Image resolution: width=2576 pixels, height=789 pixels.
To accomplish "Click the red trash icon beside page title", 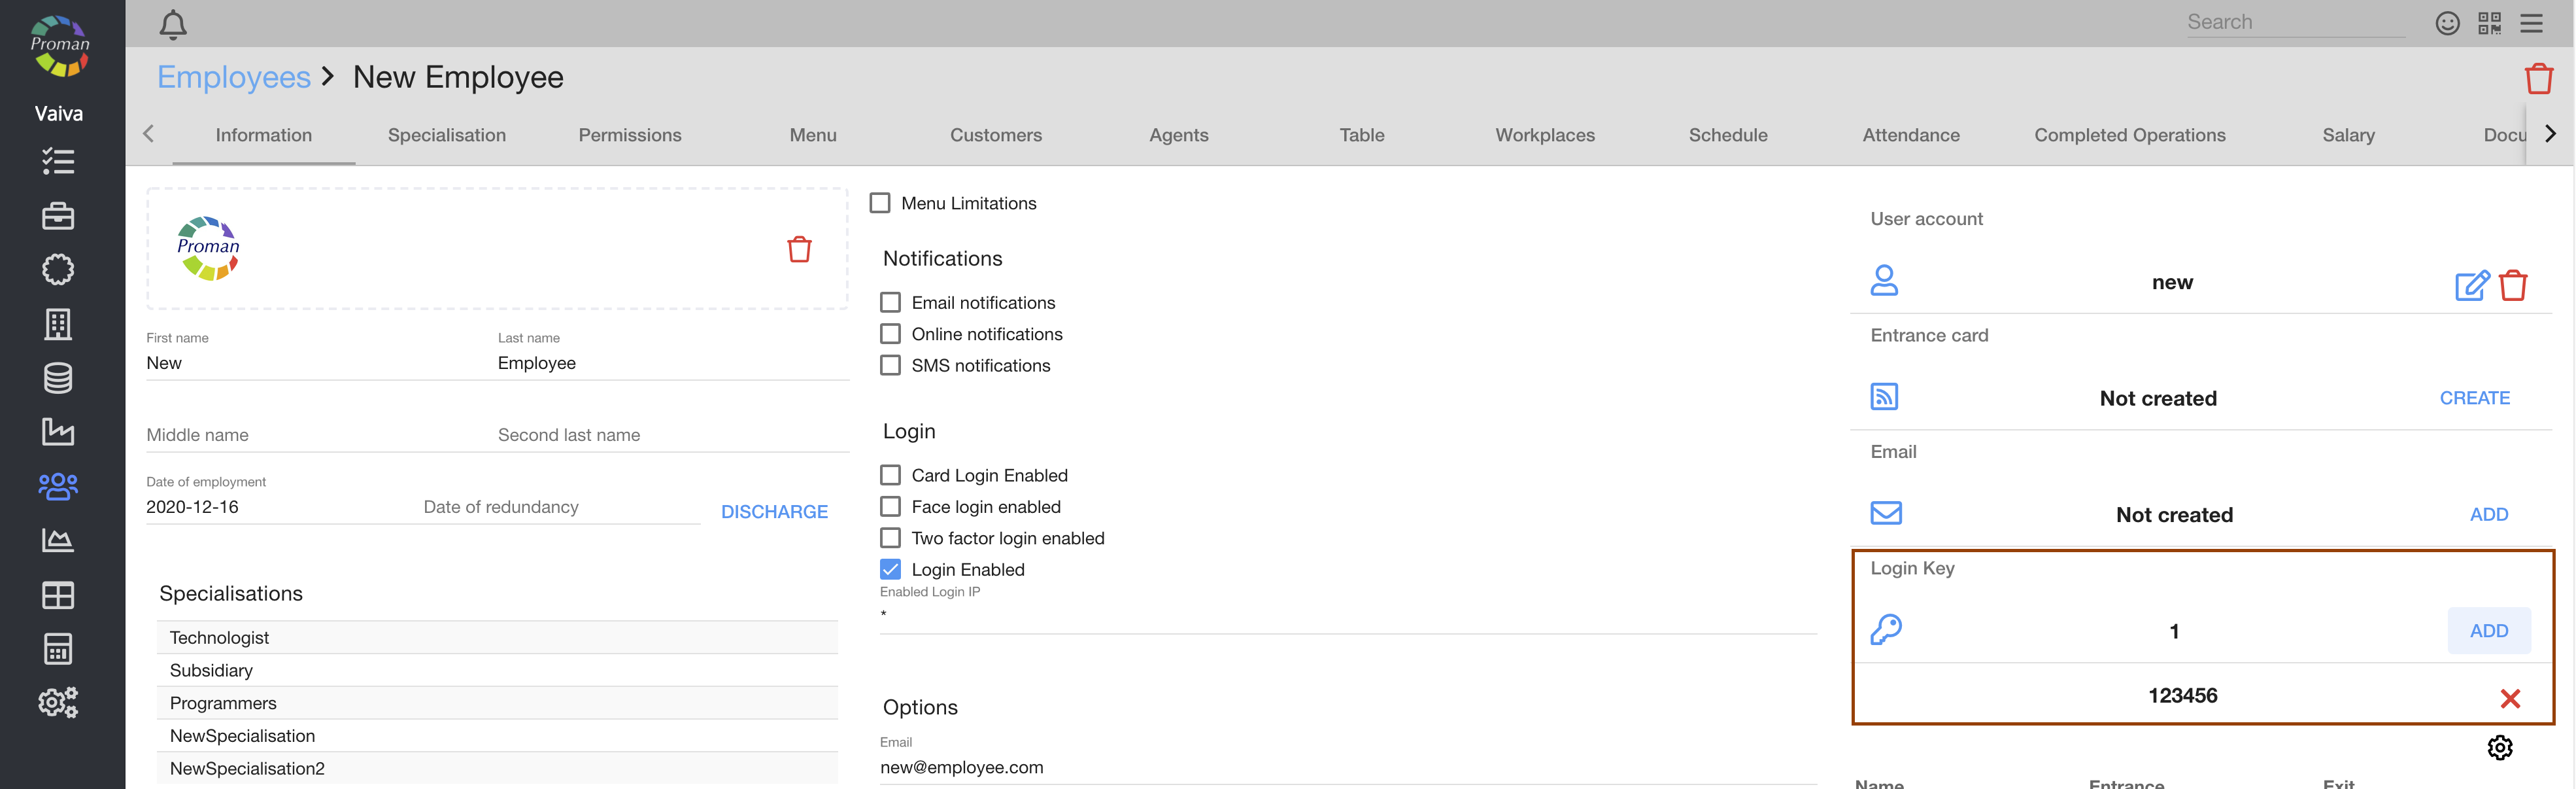I will pyautogui.click(x=2538, y=78).
